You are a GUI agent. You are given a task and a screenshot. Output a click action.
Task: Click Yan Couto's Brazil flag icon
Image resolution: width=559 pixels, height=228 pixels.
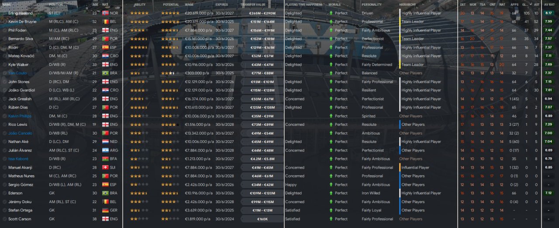pyautogui.click(x=105, y=73)
